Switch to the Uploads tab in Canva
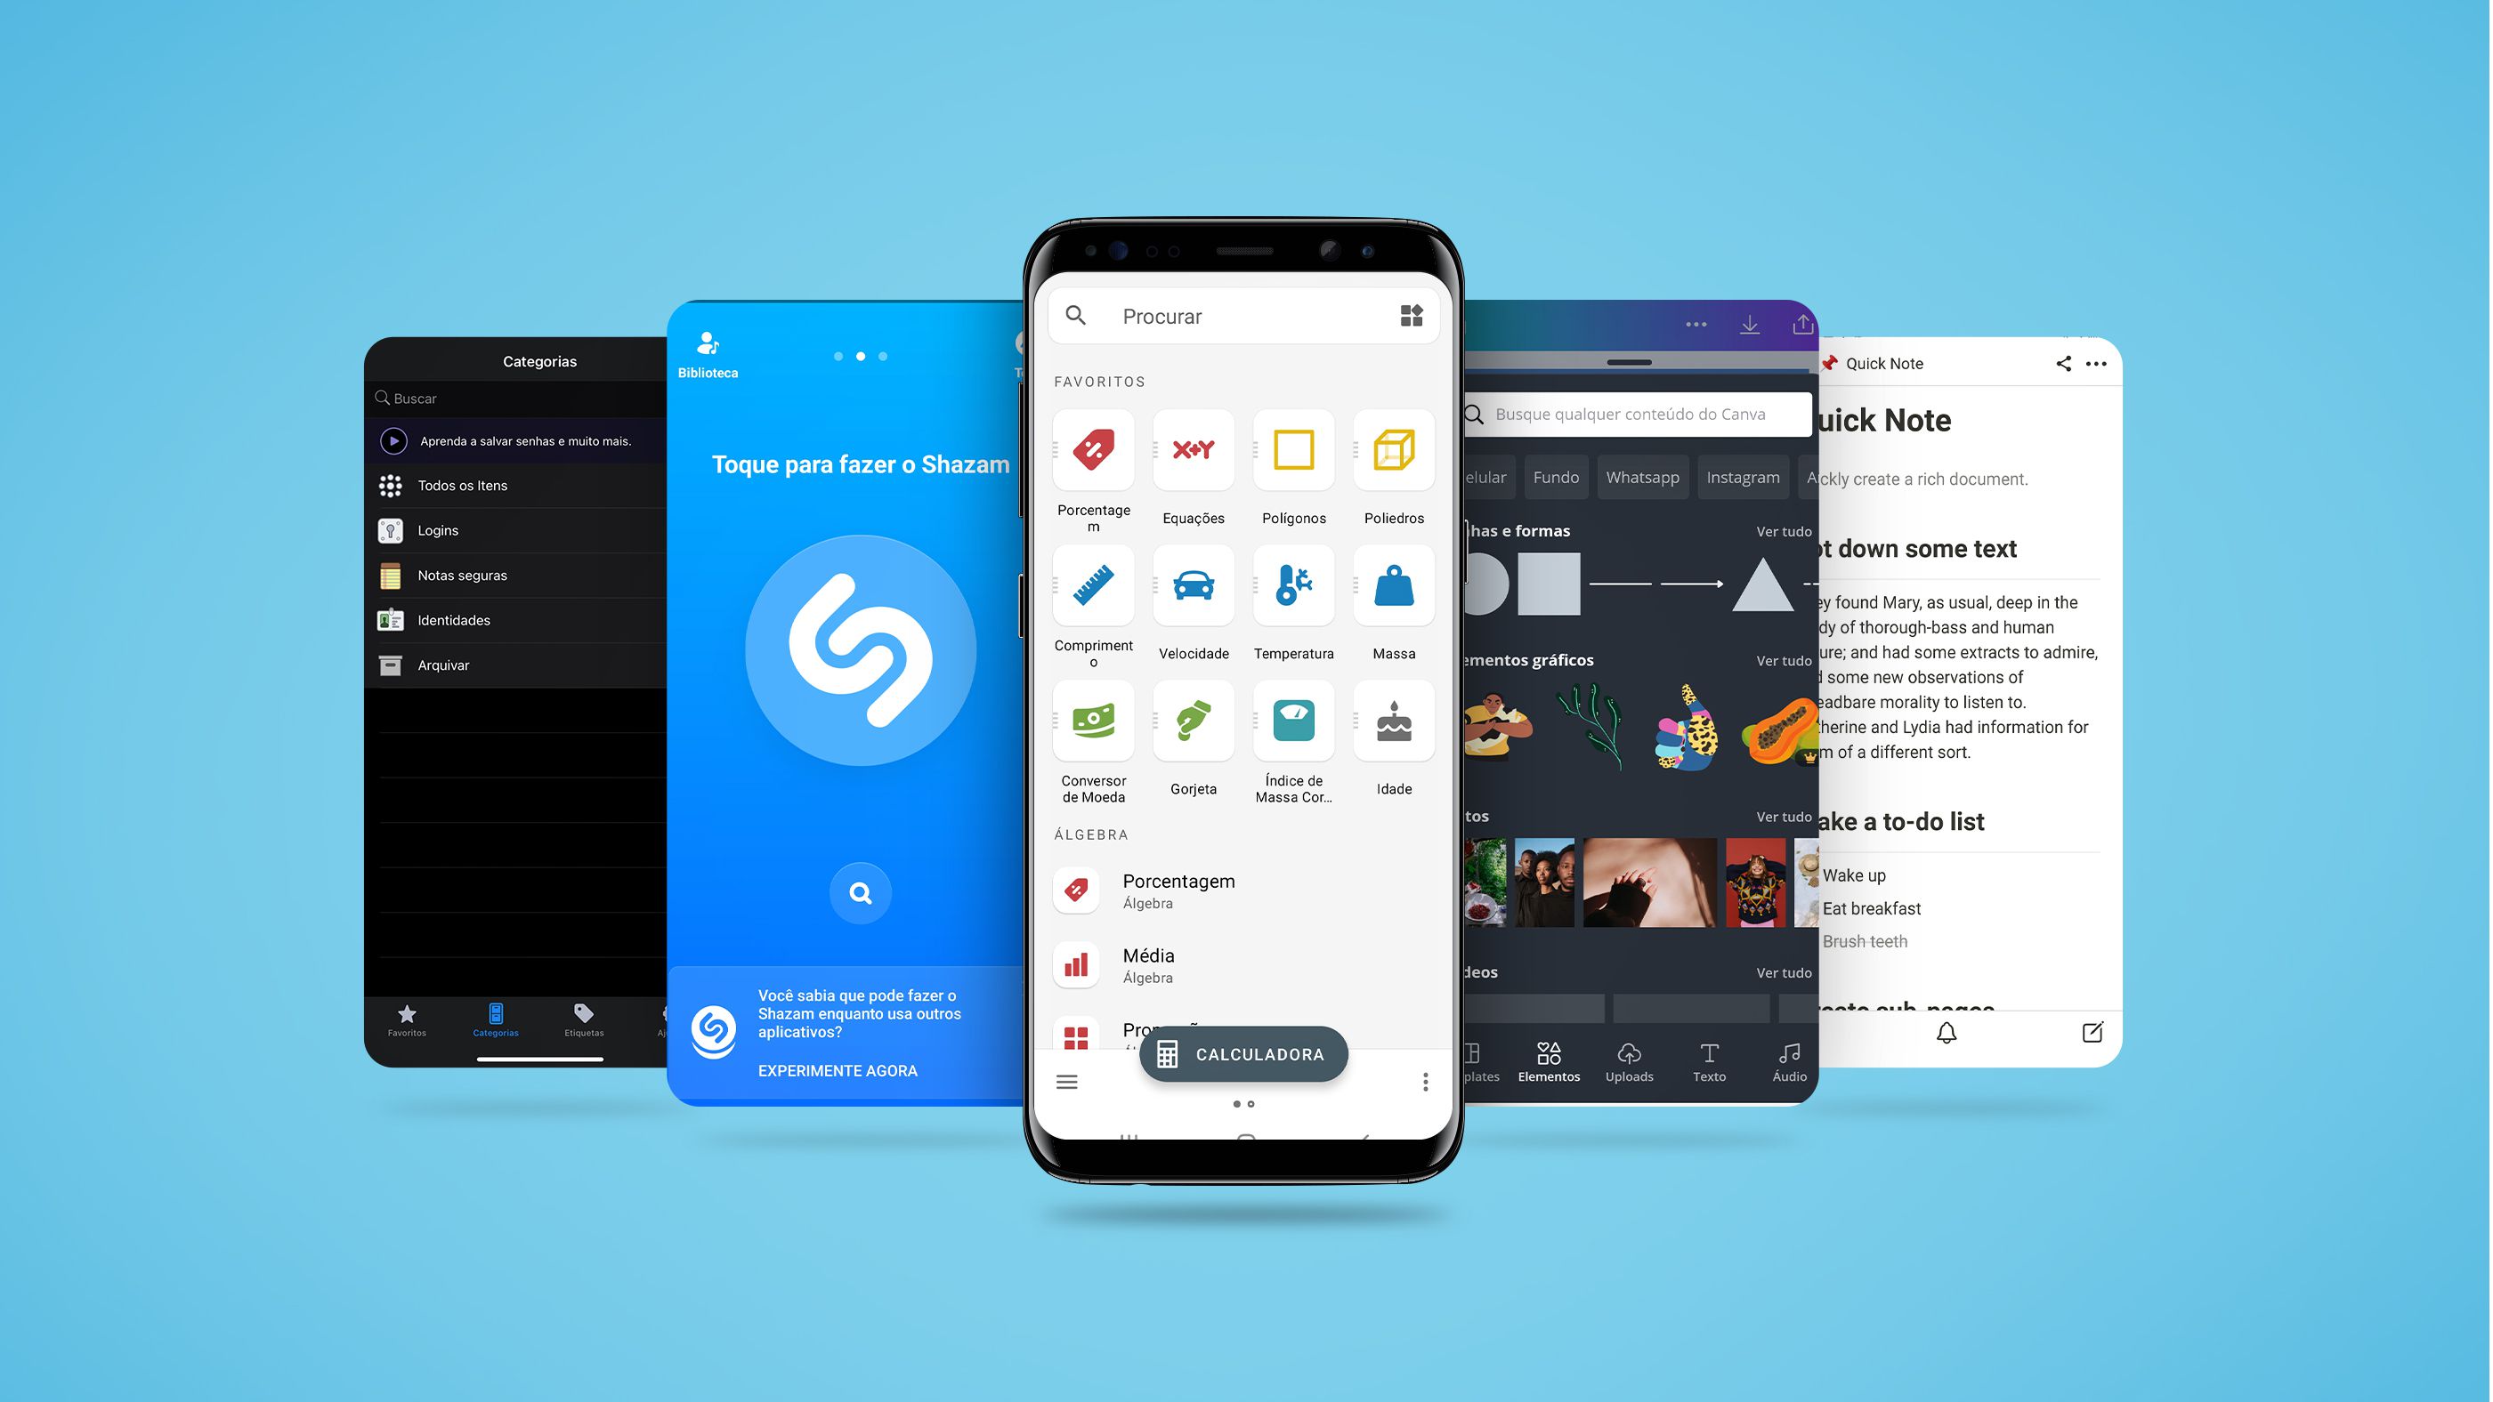The width and height of the screenshot is (2493, 1402). pos(1628,1058)
